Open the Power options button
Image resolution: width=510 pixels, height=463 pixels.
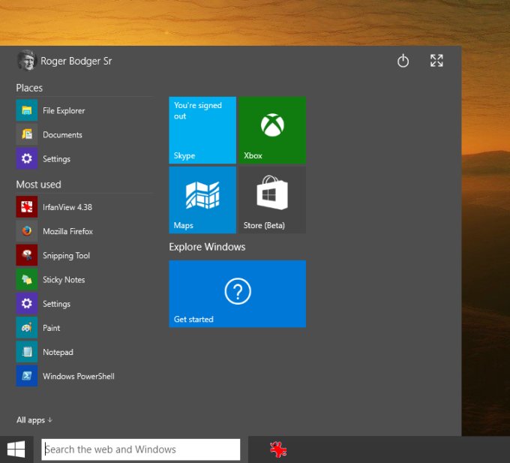coord(403,62)
